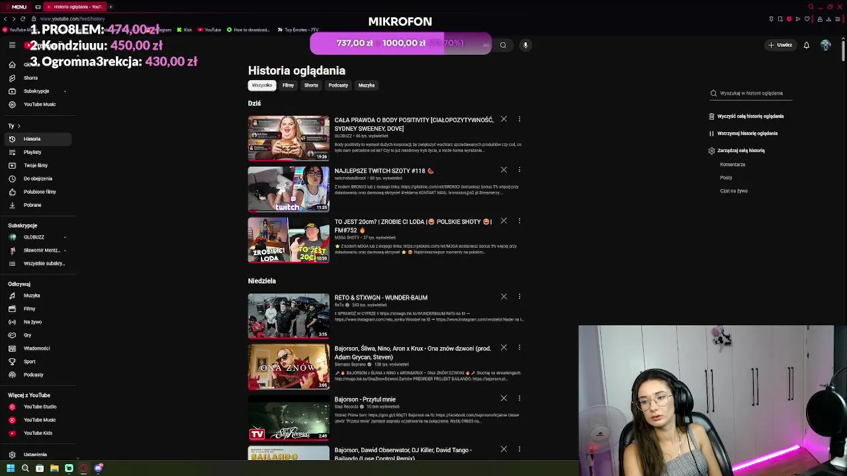Open options for Bajorson Przytul mnie
This screenshot has width=847, height=476.
[519, 399]
